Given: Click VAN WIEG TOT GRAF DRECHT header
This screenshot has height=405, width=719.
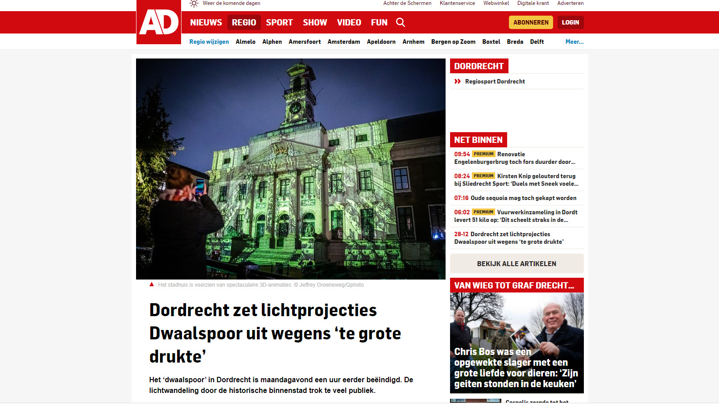Looking at the screenshot, I should coord(517,285).
